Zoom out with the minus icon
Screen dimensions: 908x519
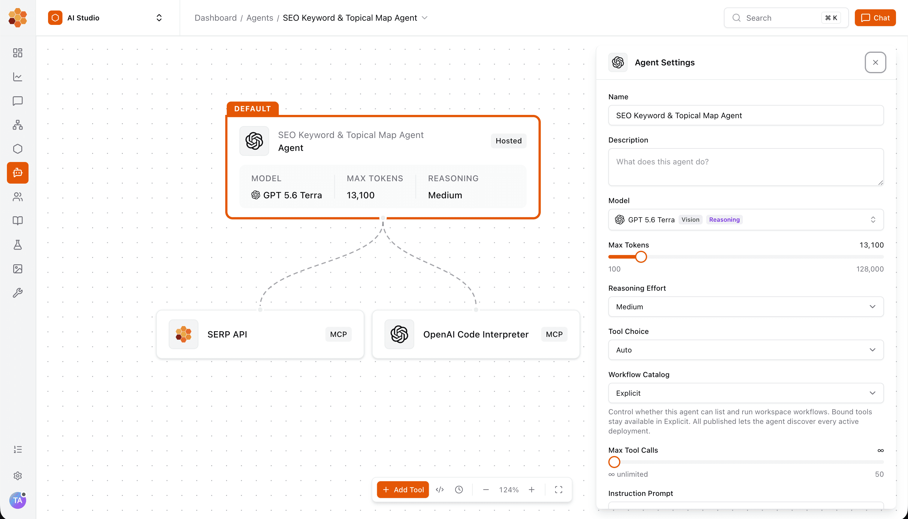[486, 490]
